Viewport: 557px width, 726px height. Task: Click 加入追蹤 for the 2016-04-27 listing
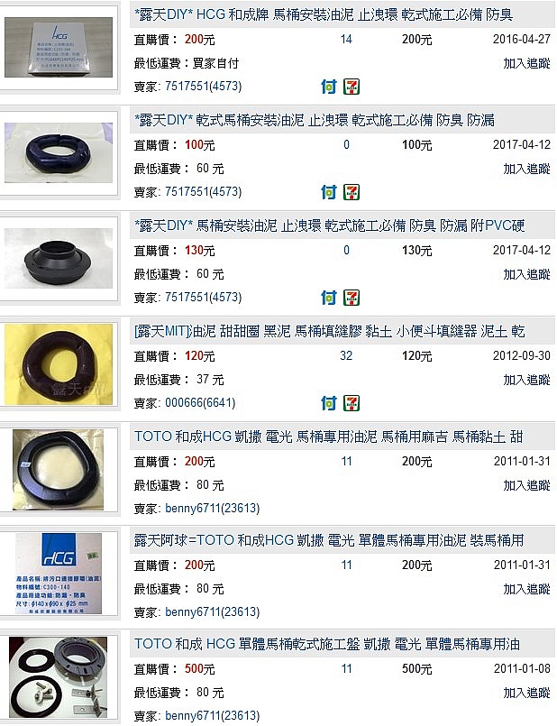(527, 63)
